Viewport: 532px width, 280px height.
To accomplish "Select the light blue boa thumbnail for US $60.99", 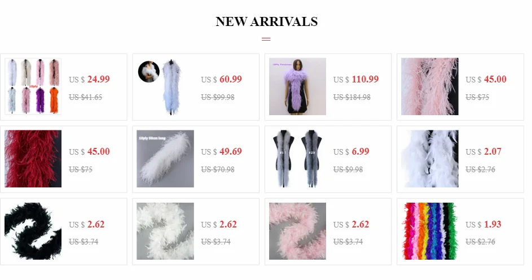I will click(x=165, y=86).
